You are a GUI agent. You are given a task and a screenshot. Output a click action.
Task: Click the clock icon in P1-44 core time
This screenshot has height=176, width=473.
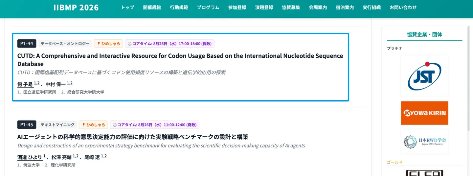[x=129, y=44]
